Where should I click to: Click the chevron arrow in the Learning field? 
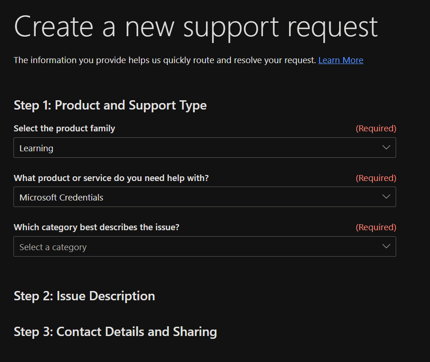386,148
